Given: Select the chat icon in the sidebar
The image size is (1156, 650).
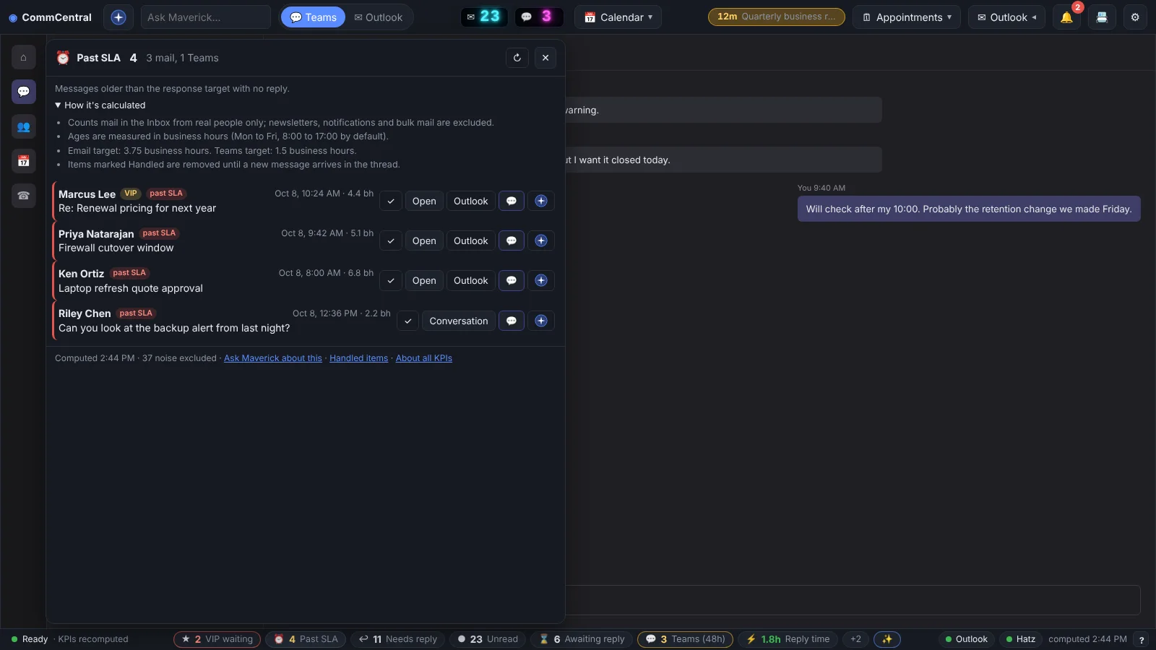Looking at the screenshot, I should click(x=24, y=92).
